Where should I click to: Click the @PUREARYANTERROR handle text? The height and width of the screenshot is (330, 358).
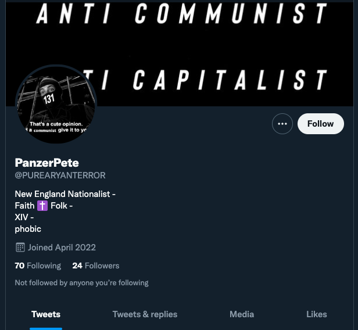(60, 175)
